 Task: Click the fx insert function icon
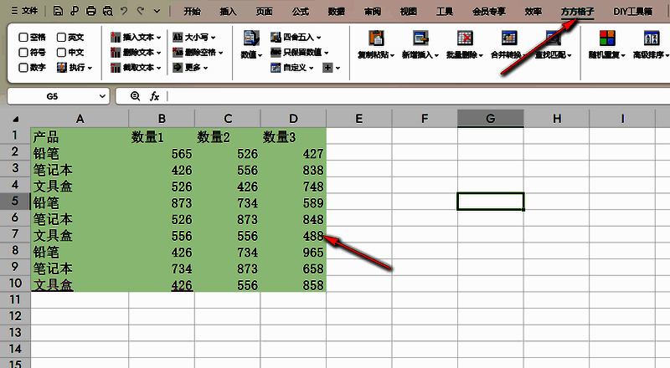[154, 96]
